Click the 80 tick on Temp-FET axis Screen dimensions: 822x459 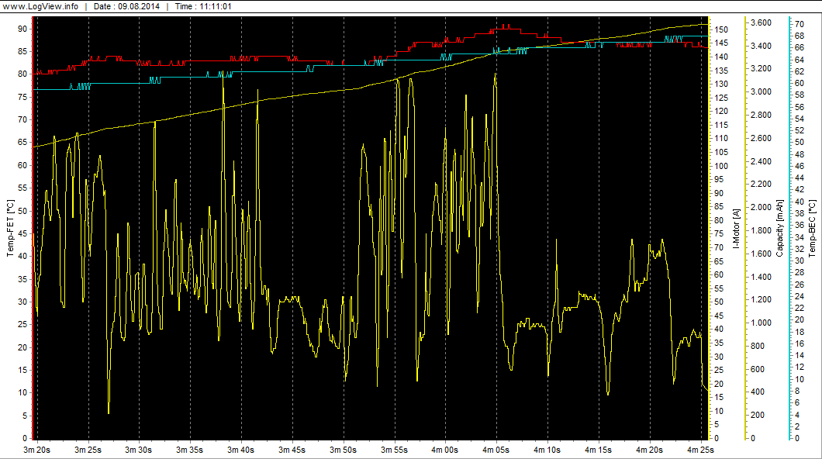pyautogui.click(x=22, y=74)
